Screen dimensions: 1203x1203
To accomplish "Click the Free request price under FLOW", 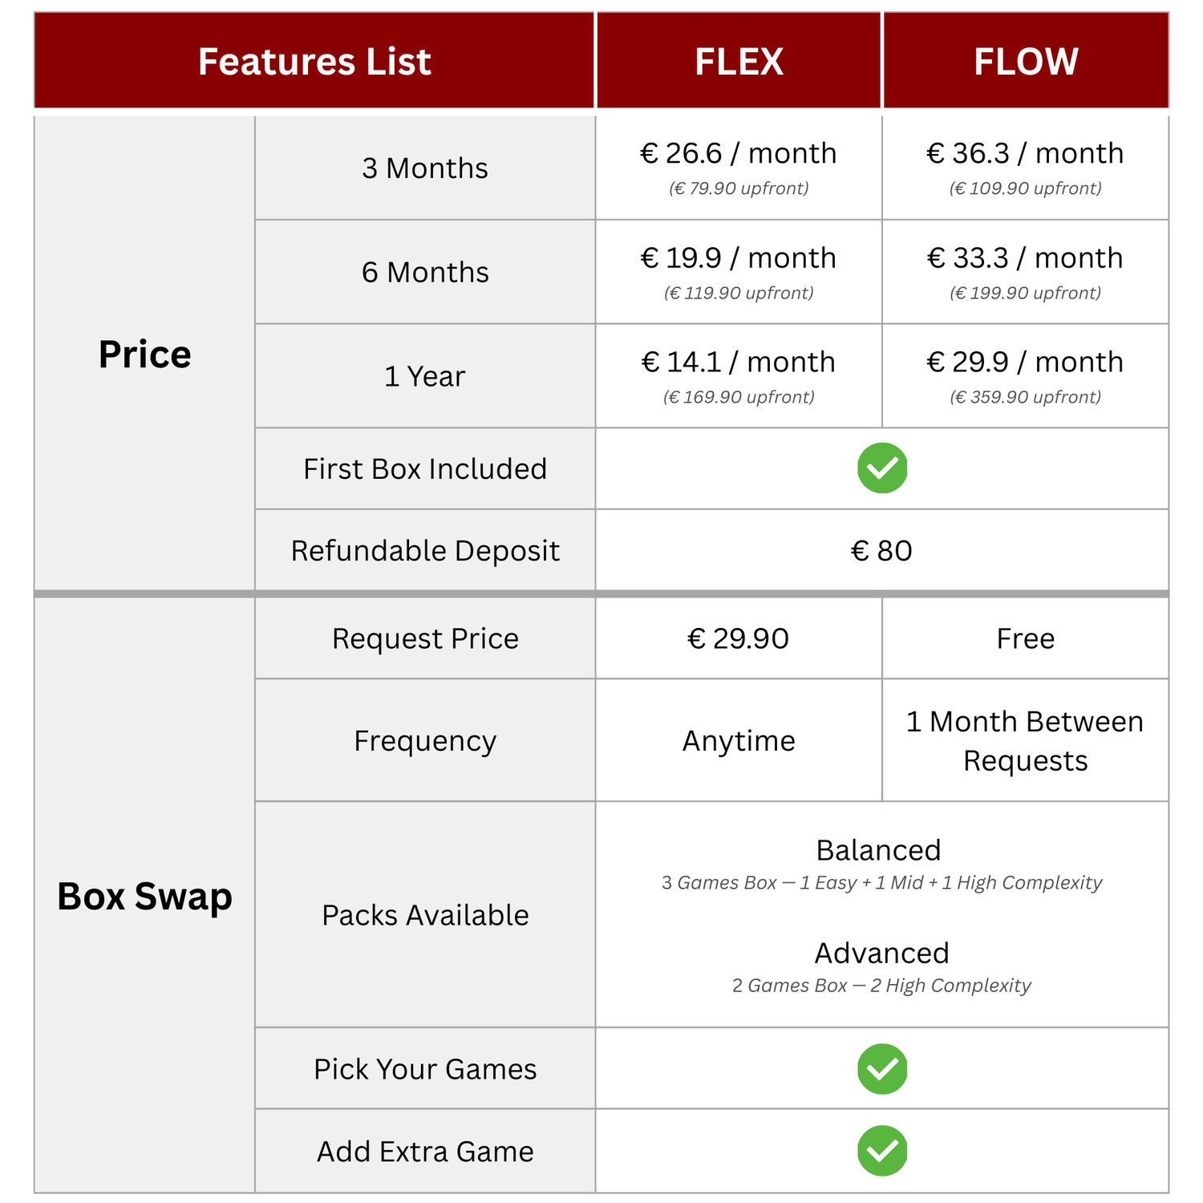I will tap(1026, 638).
